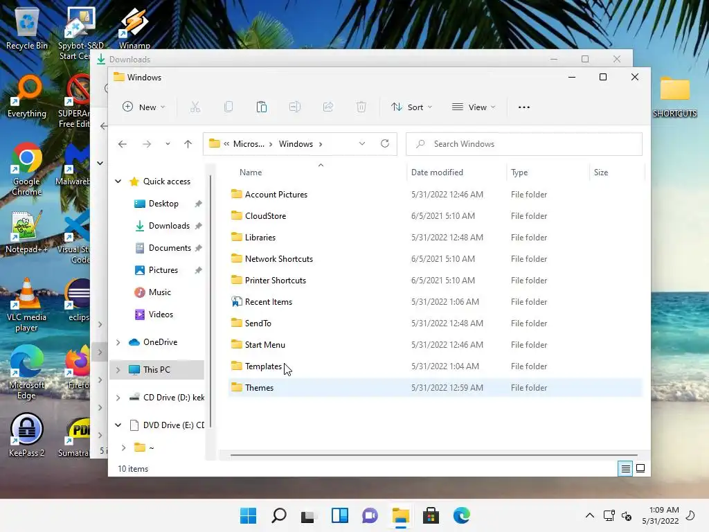Select the Everything desktop icon
Screen dimensions: 709x532
pyautogui.click(x=27, y=96)
